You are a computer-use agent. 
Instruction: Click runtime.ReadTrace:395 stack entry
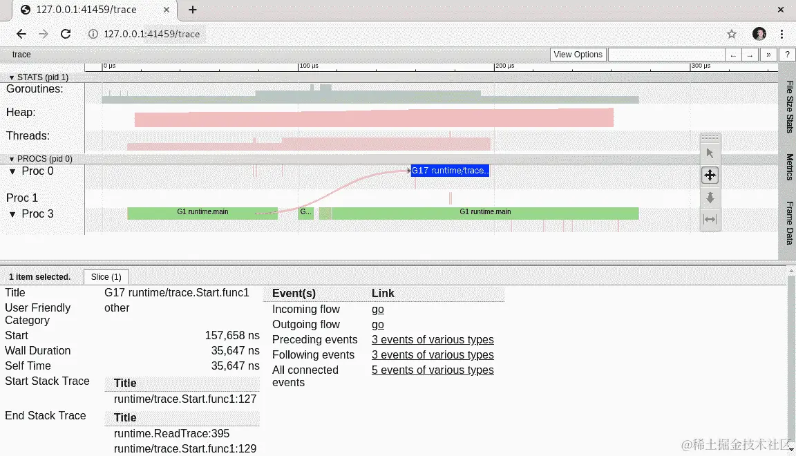pyautogui.click(x=171, y=434)
